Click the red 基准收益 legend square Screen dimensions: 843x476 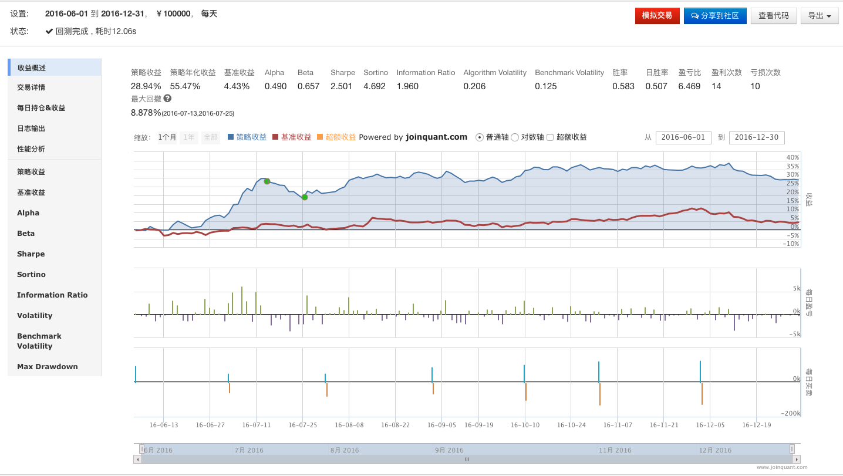275,137
